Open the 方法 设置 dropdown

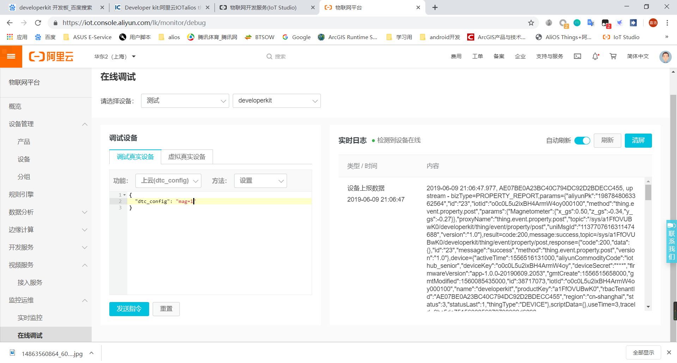pyautogui.click(x=260, y=180)
